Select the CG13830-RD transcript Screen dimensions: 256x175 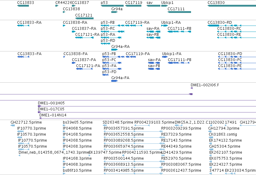(232, 26)
